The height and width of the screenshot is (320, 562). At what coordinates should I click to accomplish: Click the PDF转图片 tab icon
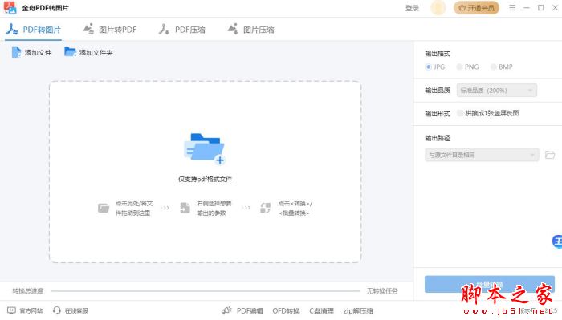12,30
